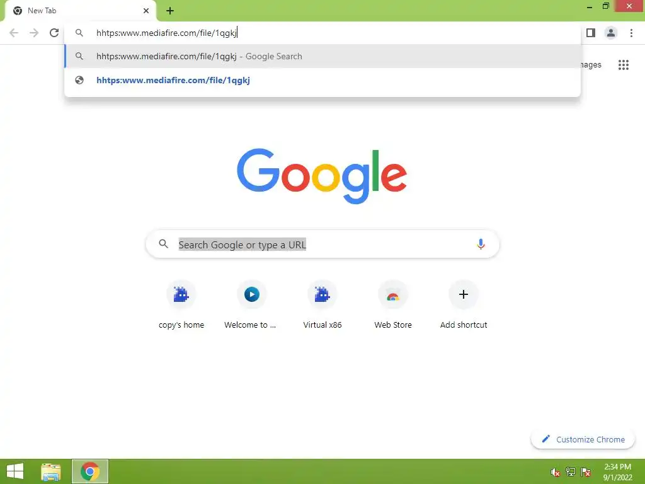Viewport: 645px width, 484px height.
Task: Click Add shortcut button
Action: click(463, 305)
